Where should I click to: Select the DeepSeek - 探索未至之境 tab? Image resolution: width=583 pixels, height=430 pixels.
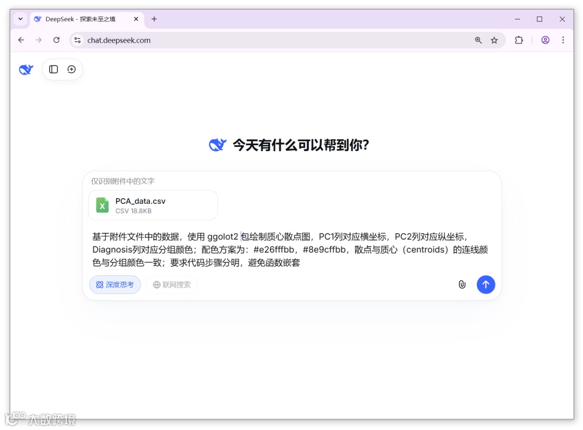86,19
